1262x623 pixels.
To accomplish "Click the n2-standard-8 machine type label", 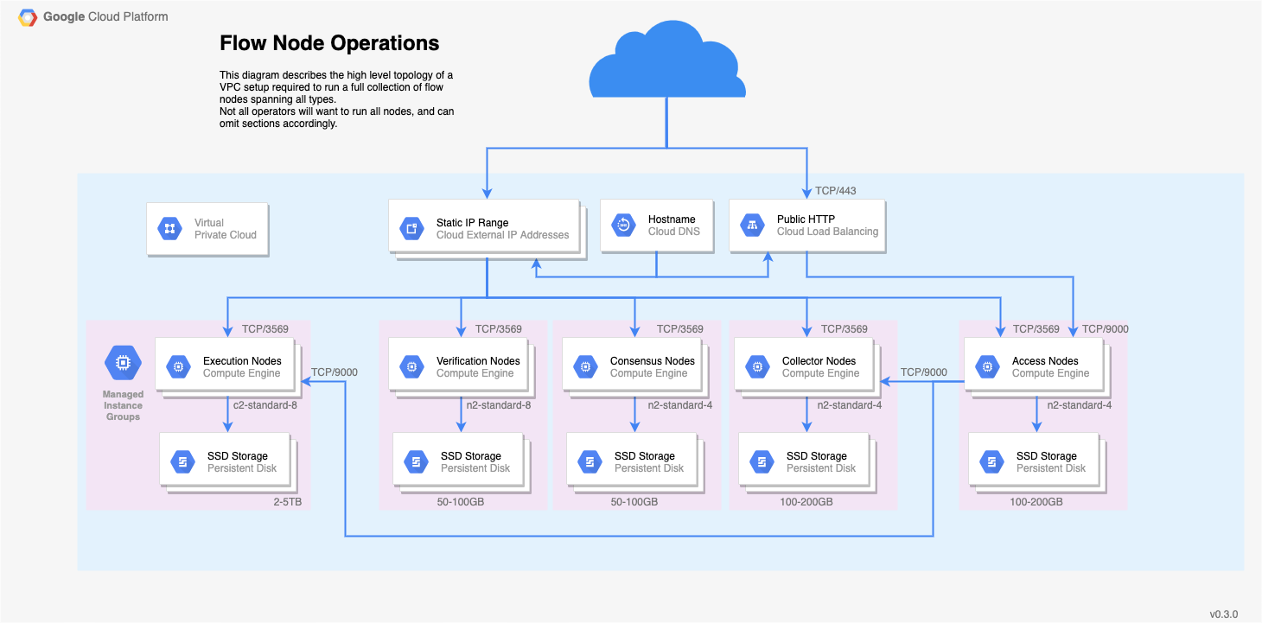I will (499, 405).
